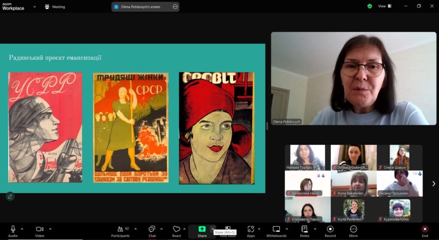Select Svitlana Dobrosk video tile
Viewport: 439px width, 240px height.
(x=354, y=157)
